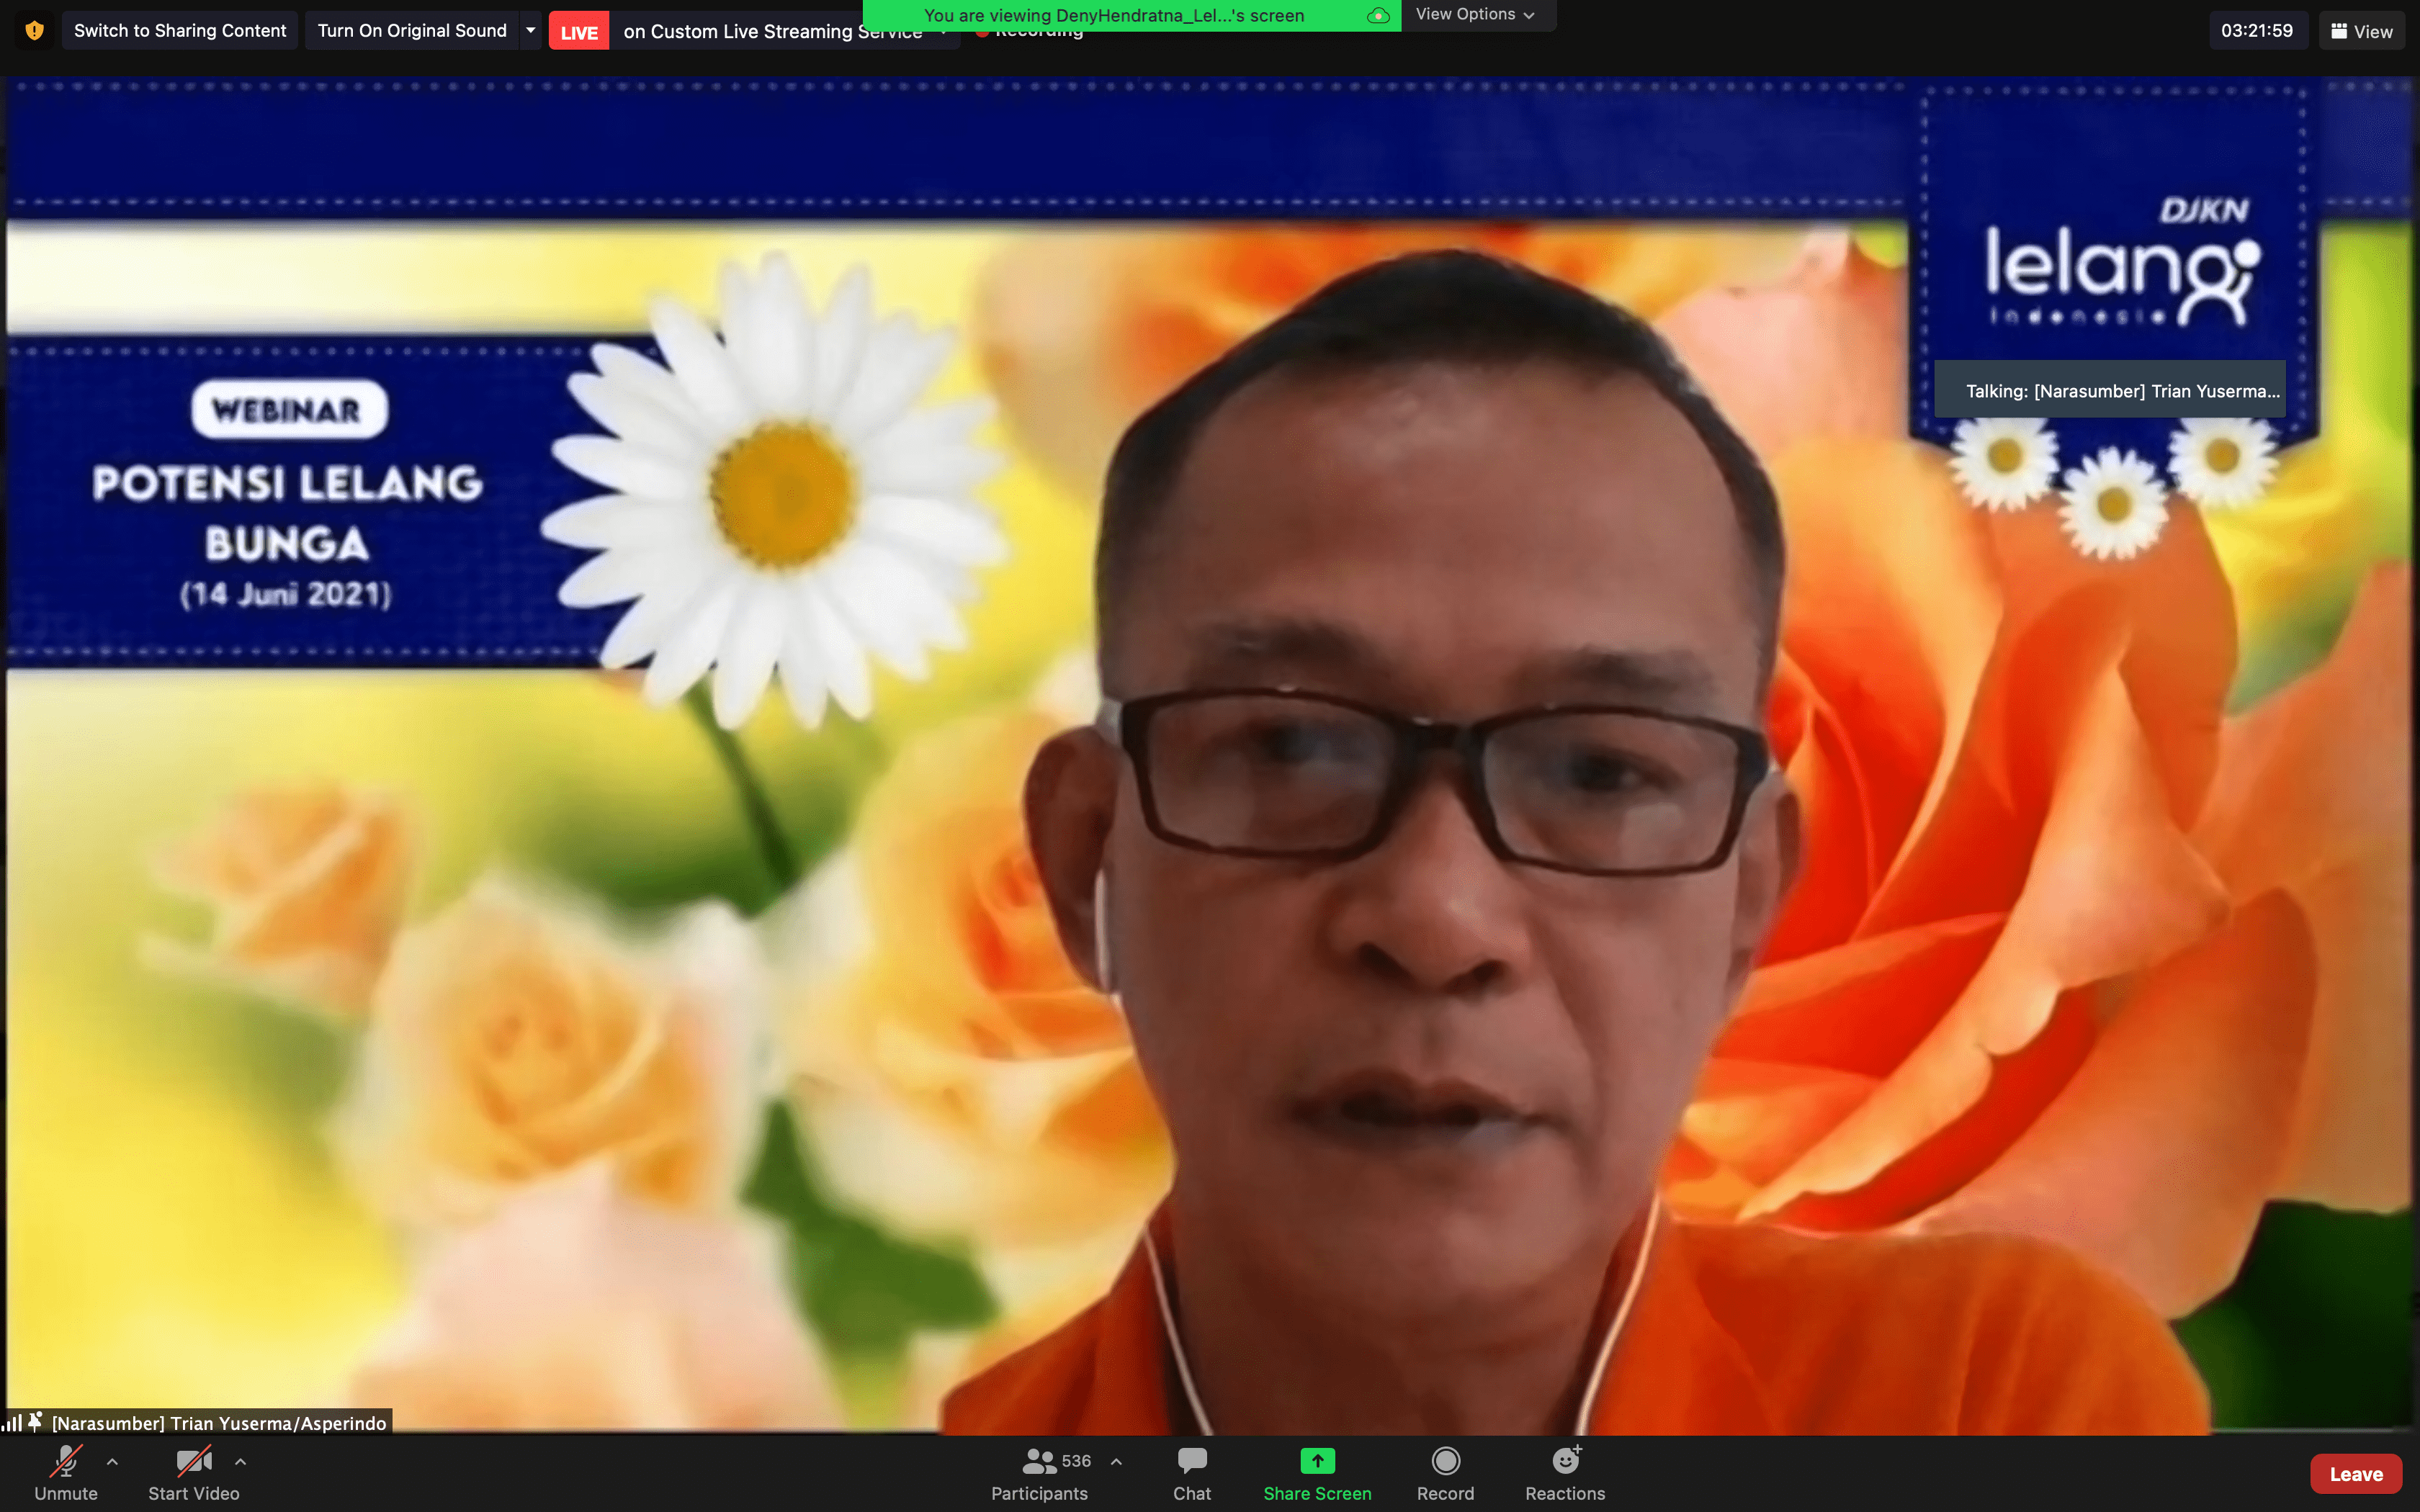The height and width of the screenshot is (1512, 2420).
Task: Open the View Options dropdown
Action: [1475, 14]
